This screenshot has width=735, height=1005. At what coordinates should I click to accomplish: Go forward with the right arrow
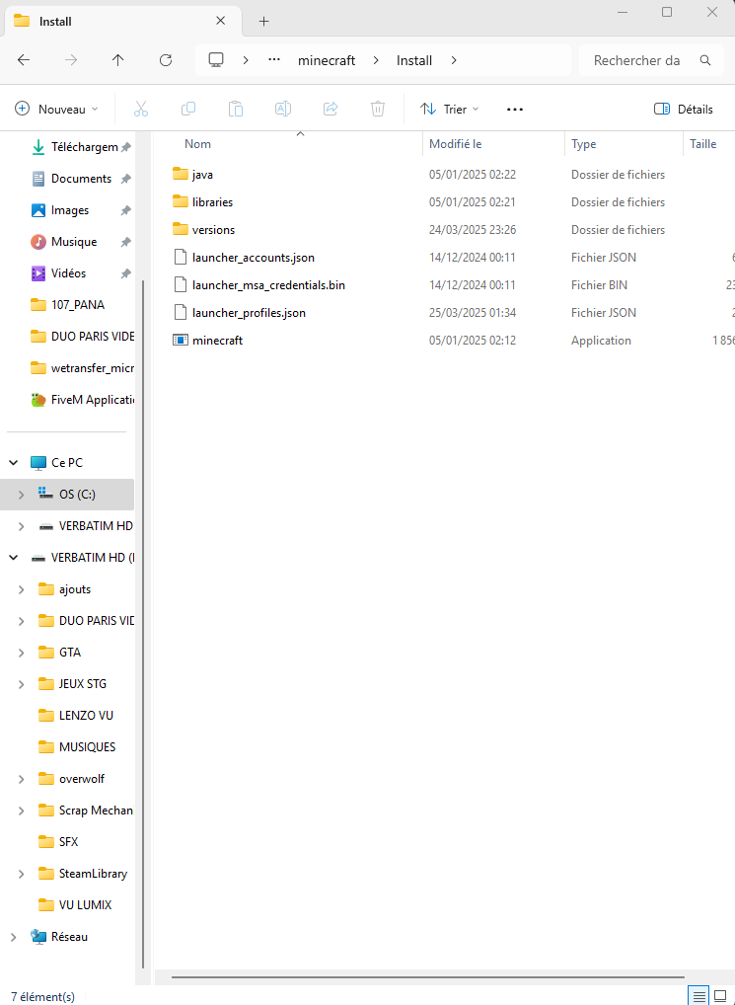[71, 60]
